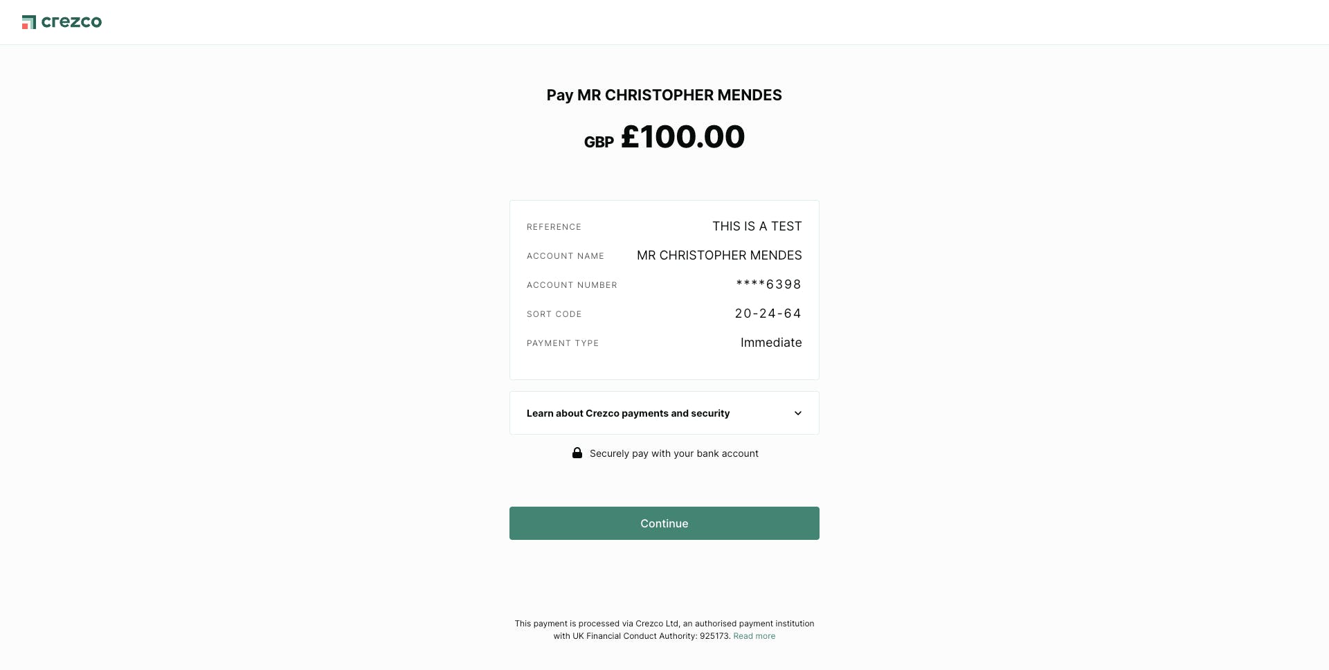Image resolution: width=1329 pixels, height=670 pixels.
Task: Open the Read more link
Action: point(754,635)
